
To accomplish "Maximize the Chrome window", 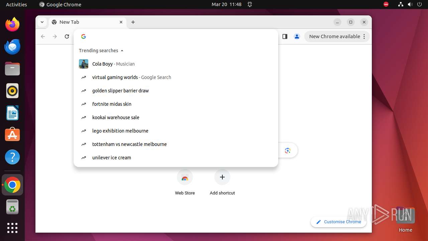I will click(x=351, y=22).
